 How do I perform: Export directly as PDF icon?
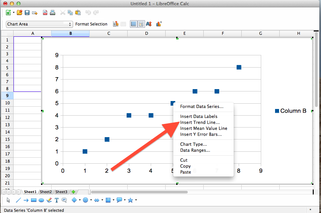click(x=45, y=13)
